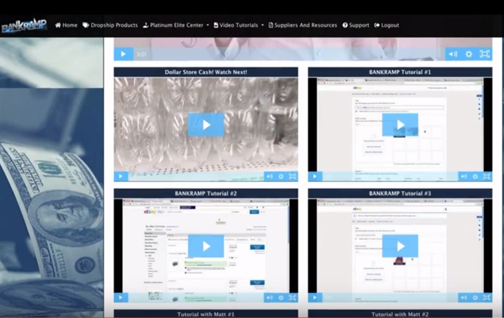Open the Platinum Elite Center menu
The width and height of the screenshot is (504, 318).
[x=176, y=25]
